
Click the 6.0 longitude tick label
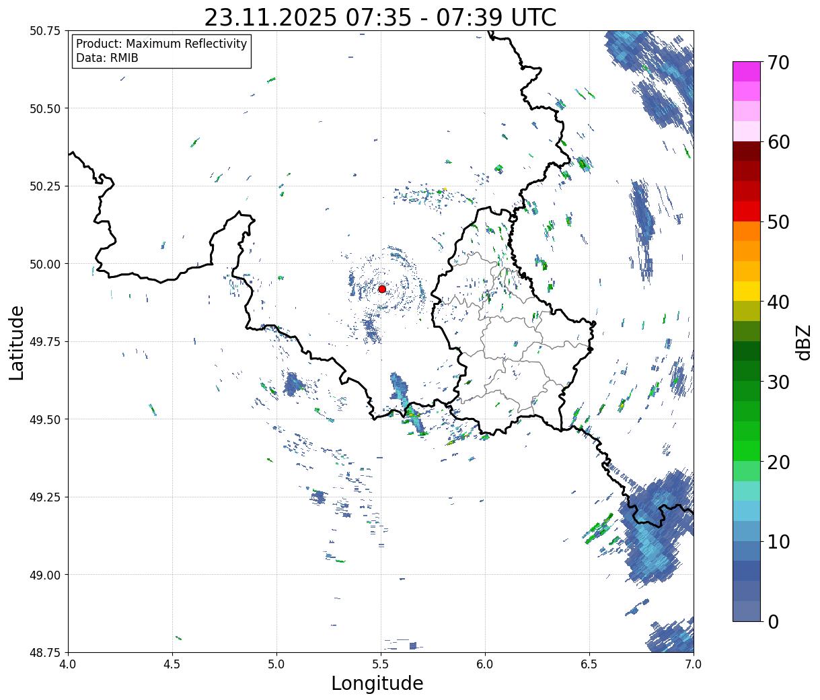pos(485,664)
